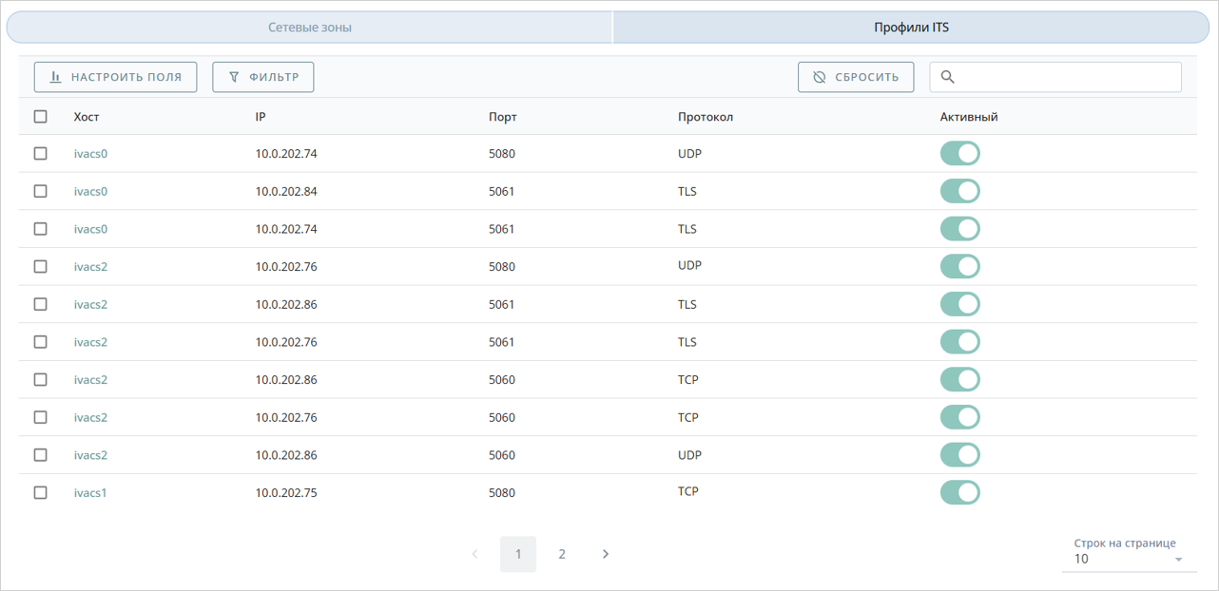This screenshot has width=1219, height=591.
Task: Select the Профили ITS tab
Action: click(x=911, y=28)
